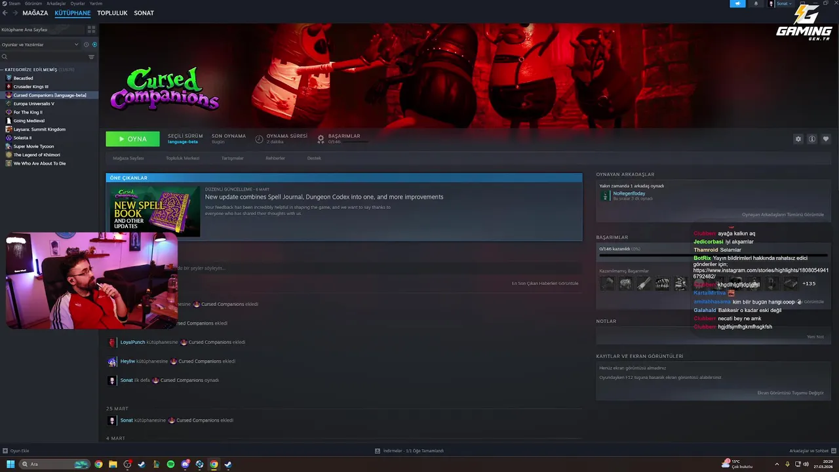The width and height of the screenshot is (839, 472).
Task: Open the SONAT profile tab
Action: 144,13
